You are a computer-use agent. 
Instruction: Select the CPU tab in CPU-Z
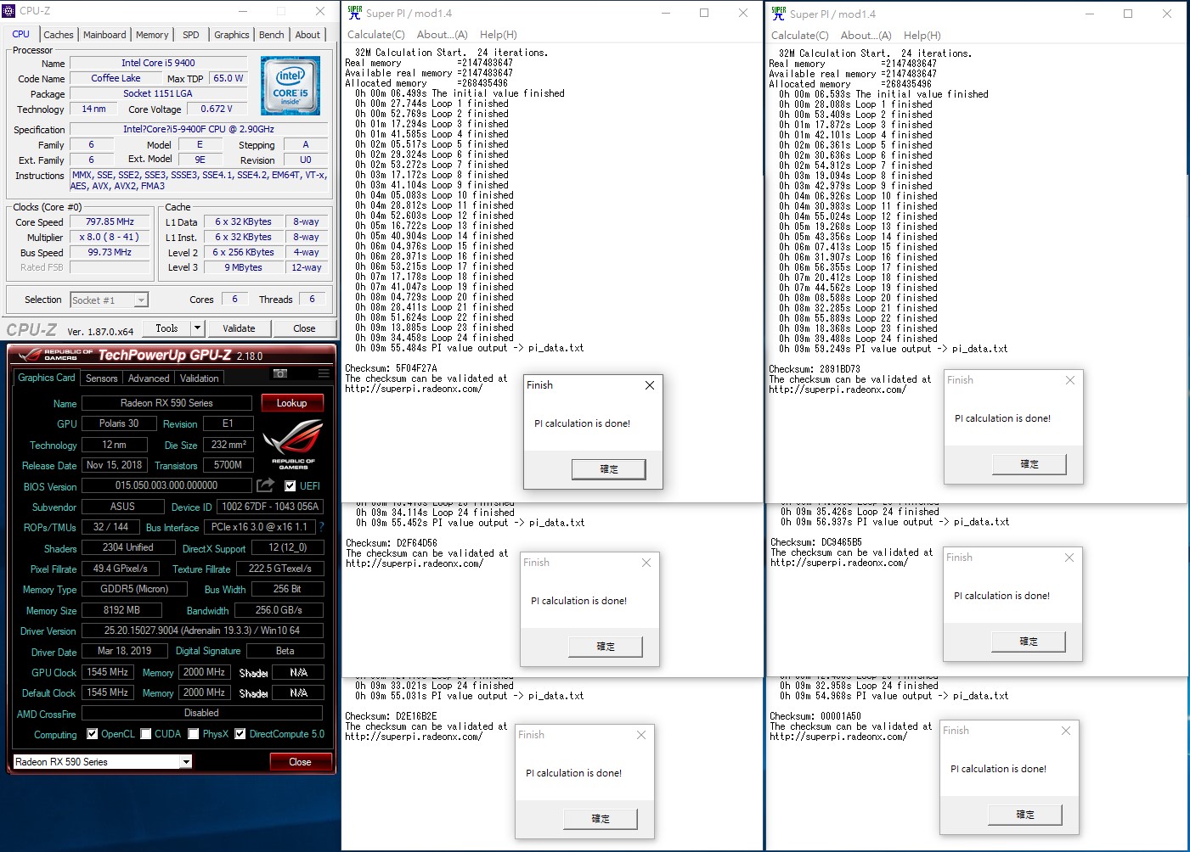(21, 34)
